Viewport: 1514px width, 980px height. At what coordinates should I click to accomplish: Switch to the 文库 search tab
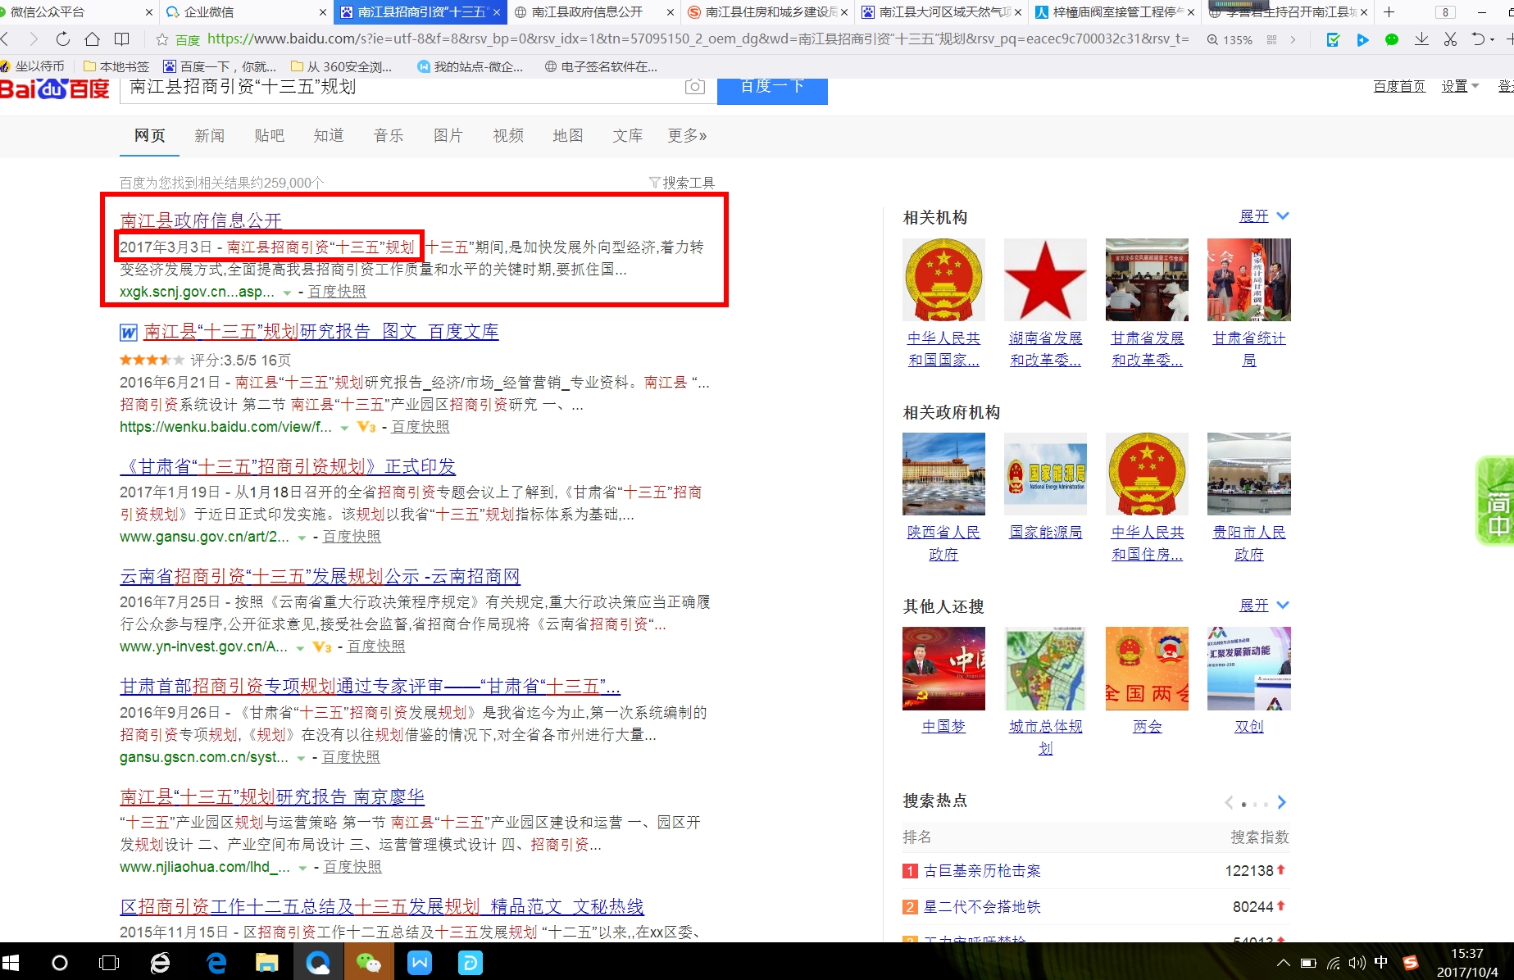(x=627, y=136)
